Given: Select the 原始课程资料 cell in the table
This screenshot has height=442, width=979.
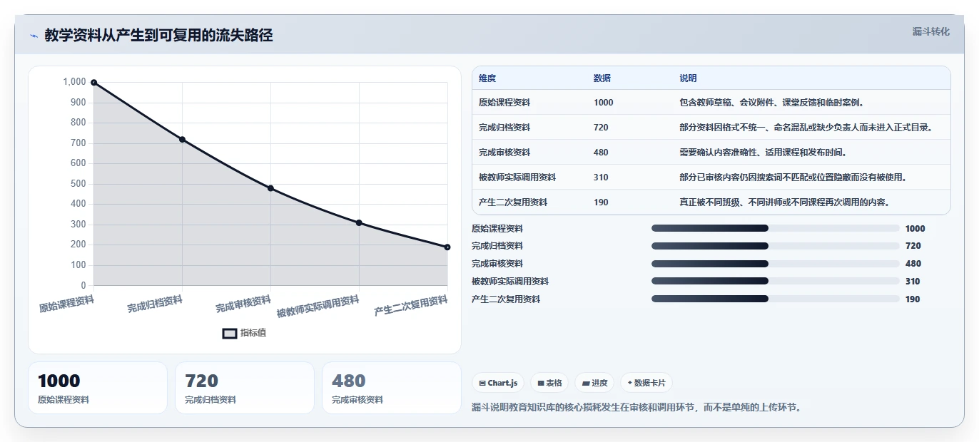Looking at the screenshot, I should (x=504, y=103).
